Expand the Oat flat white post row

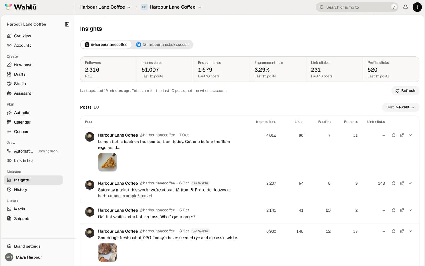tap(410, 210)
